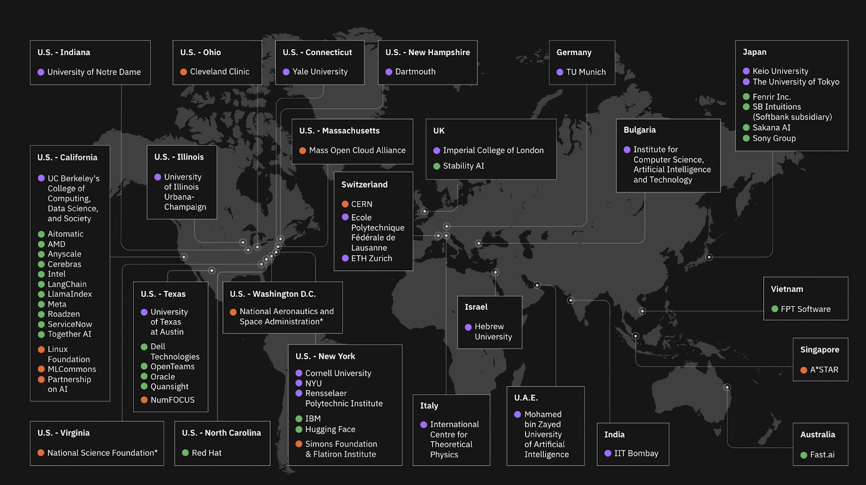Screen dimensions: 866x485
Task: Click OpenTeams in the Texas list
Action: point(167,367)
